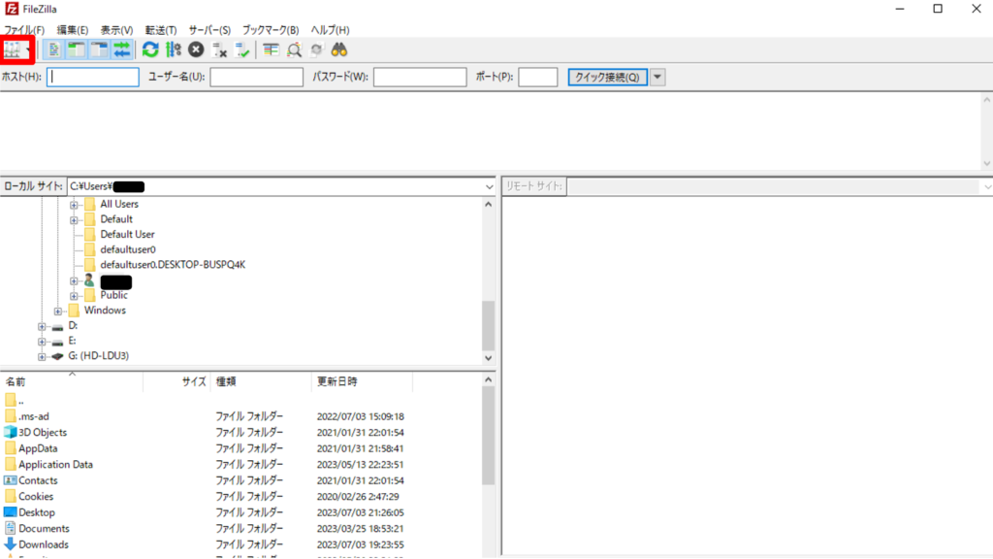Expand the All Users folder node

[x=74, y=205]
